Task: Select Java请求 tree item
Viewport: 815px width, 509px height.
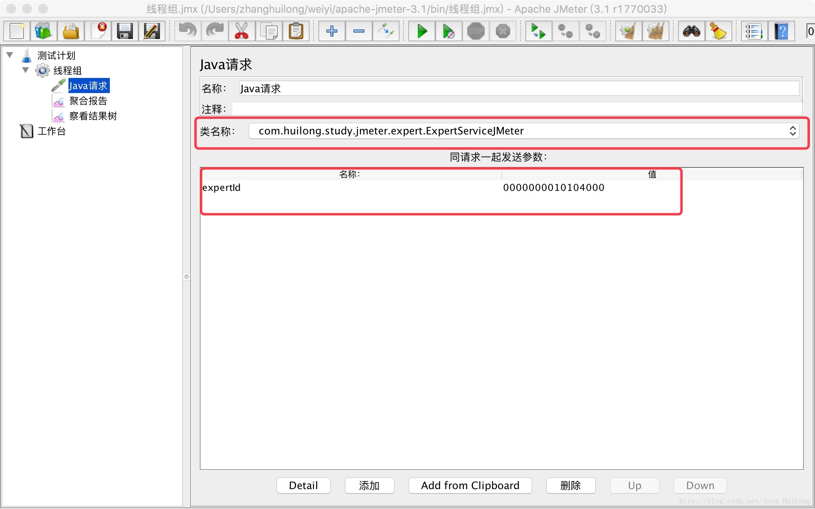Action: [x=88, y=85]
